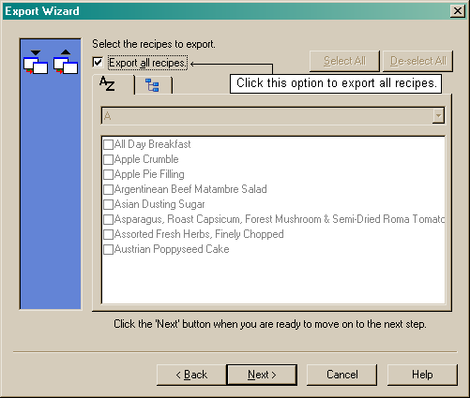470x398 pixels.
Task: Click the Select All button
Action: pyautogui.click(x=344, y=61)
